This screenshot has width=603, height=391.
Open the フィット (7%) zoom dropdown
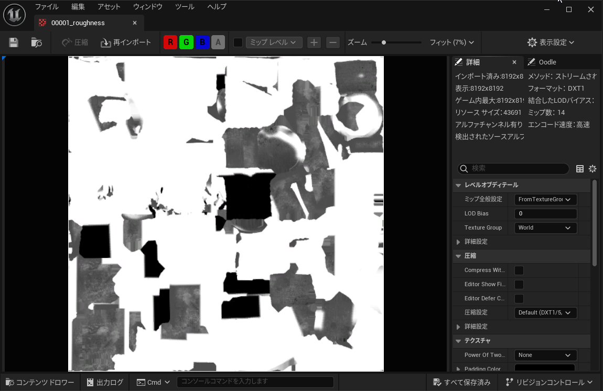(x=451, y=42)
